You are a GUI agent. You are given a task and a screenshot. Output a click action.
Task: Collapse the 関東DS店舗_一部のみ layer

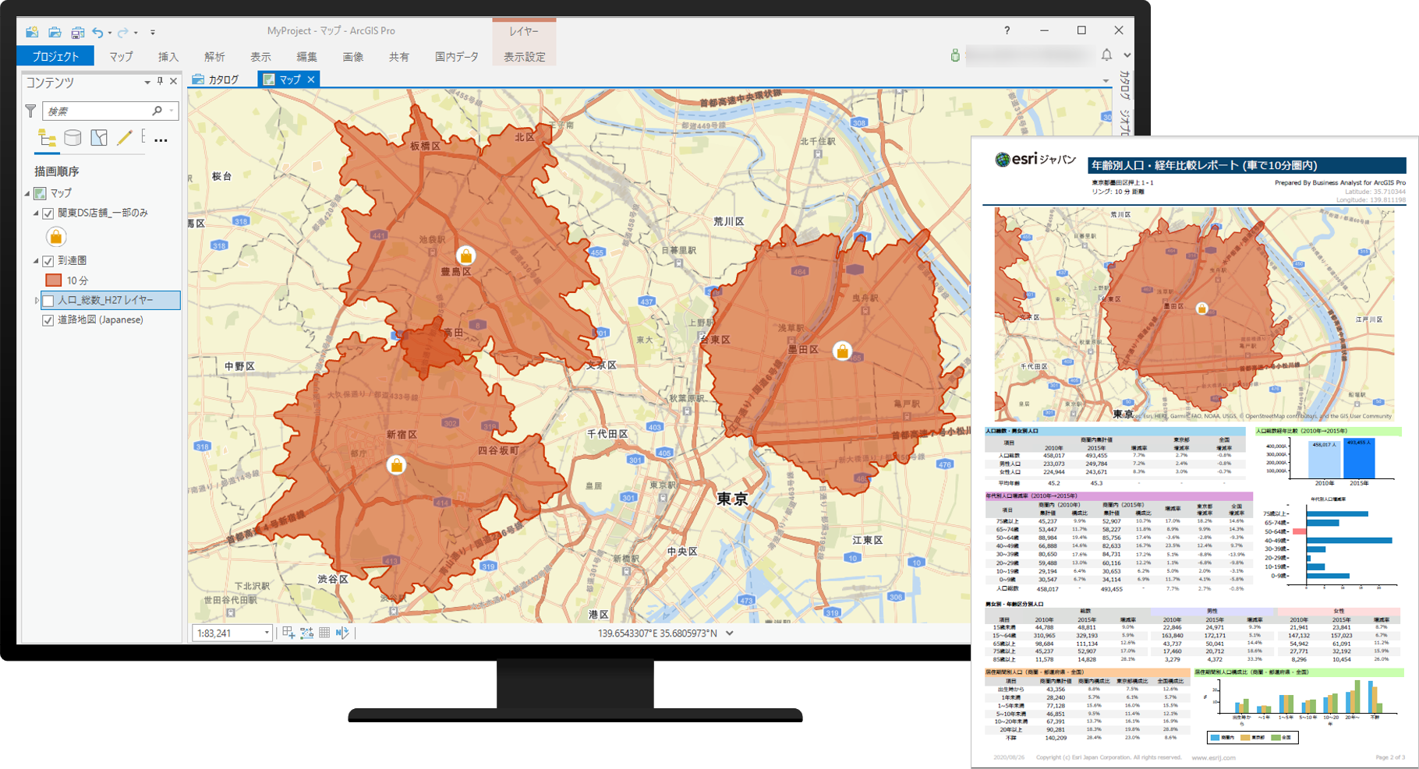(x=36, y=213)
